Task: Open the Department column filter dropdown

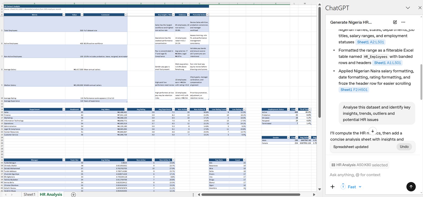Action: [64, 109]
